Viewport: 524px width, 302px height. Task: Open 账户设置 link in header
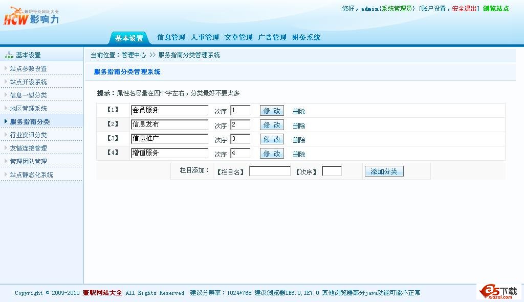coord(433,9)
